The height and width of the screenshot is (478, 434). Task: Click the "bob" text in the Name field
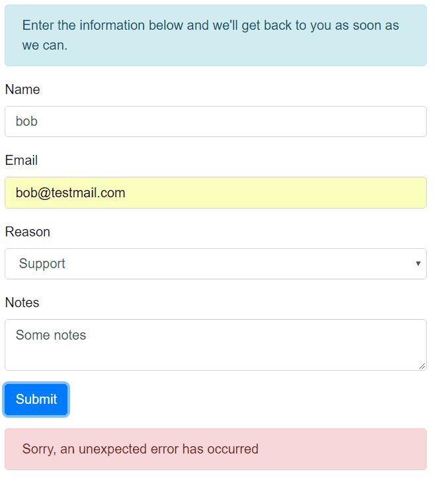26,122
